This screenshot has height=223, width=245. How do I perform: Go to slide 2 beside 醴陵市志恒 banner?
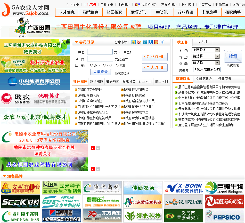(98, 148)
